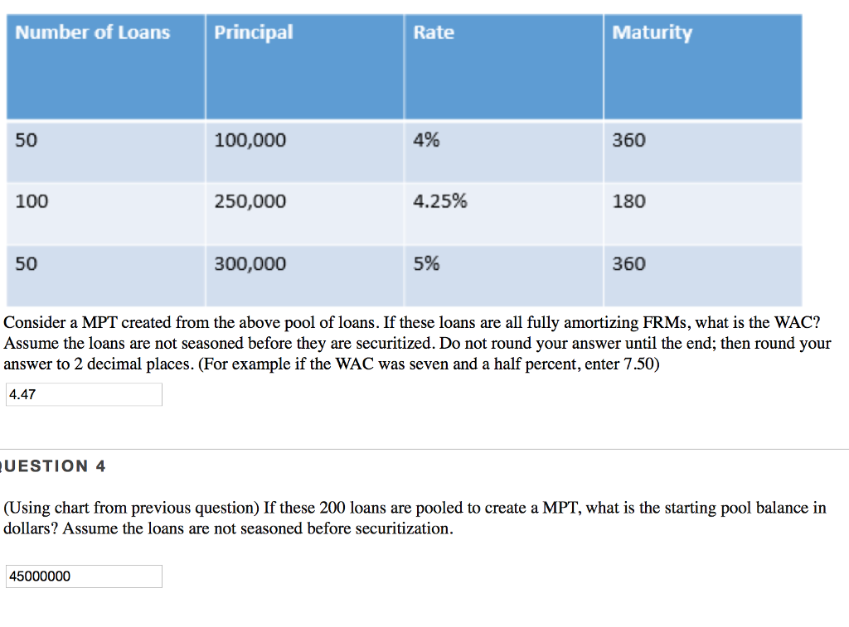Select the cell showing 100,000

[x=250, y=140]
